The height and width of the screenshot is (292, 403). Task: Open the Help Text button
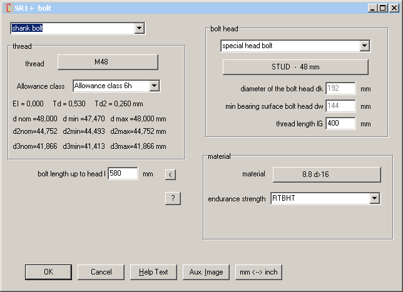click(153, 272)
